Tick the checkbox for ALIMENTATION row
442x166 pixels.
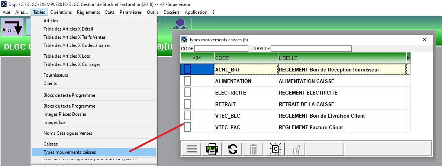tap(187, 81)
